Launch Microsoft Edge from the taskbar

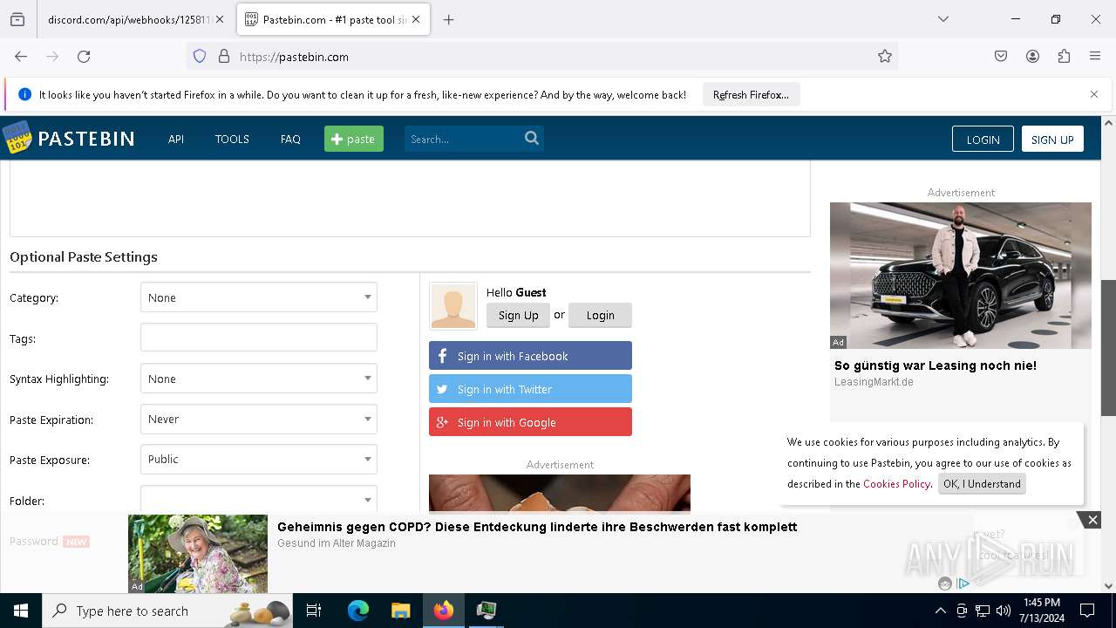358,611
